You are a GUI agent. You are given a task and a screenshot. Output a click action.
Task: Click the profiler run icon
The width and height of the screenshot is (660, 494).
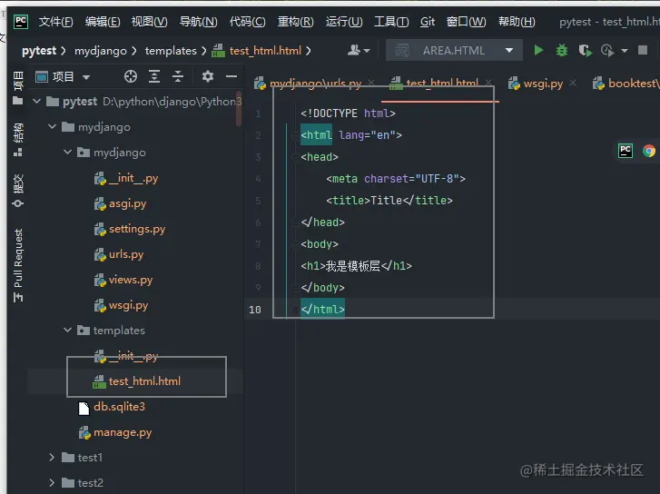pyautogui.click(x=607, y=51)
